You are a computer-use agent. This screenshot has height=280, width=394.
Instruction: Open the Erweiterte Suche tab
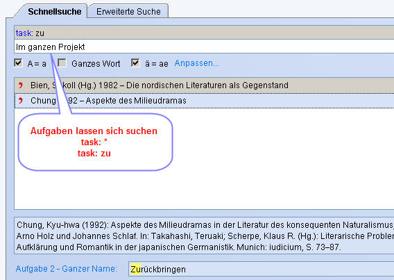[x=128, y=12]
